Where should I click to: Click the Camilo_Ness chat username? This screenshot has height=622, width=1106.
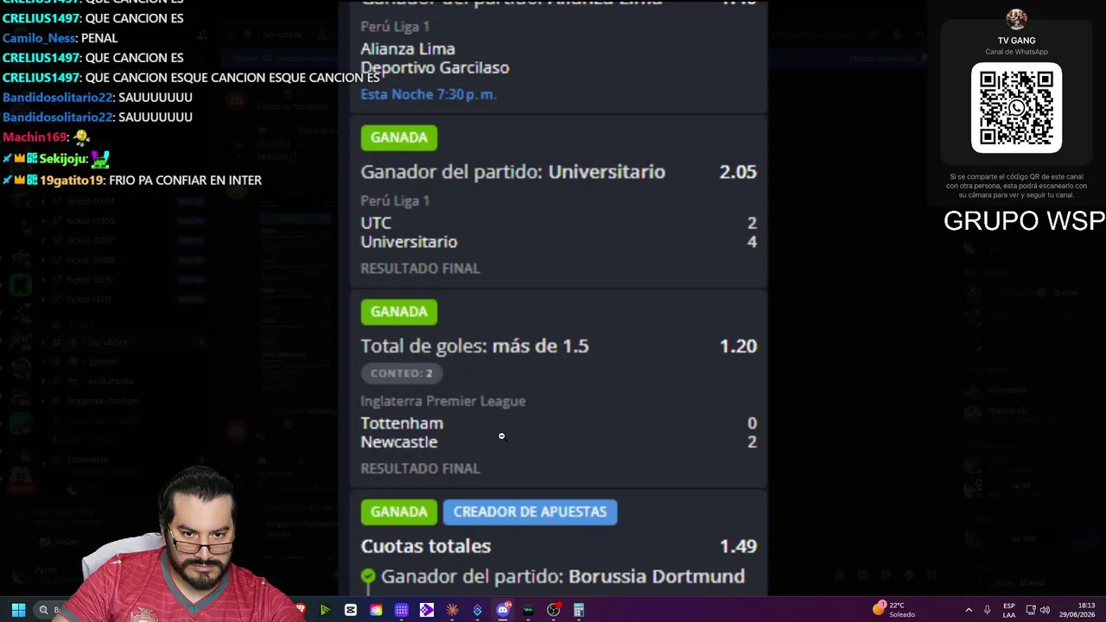(x=40, y=38)
